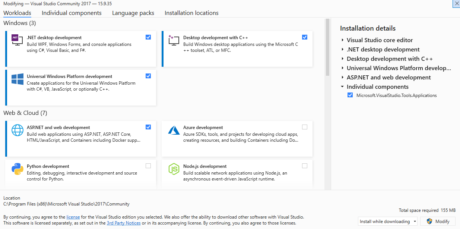Expand Visual Studio core editor details
The height and width of the screenshot is (229, 460).
342,40
